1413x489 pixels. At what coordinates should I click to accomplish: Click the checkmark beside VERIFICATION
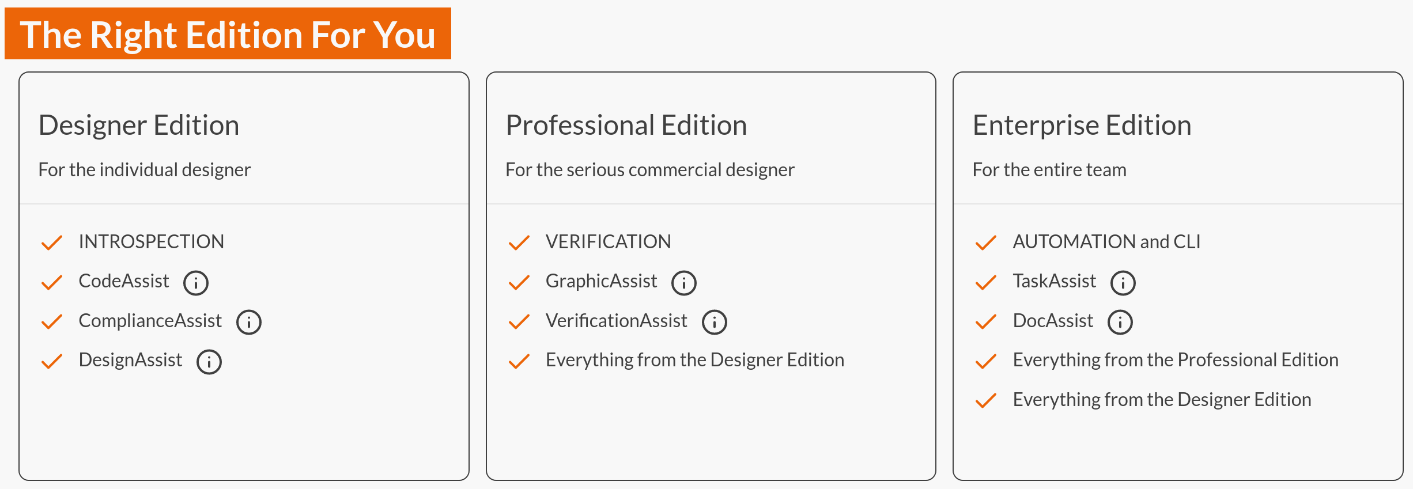pos(519,242)
